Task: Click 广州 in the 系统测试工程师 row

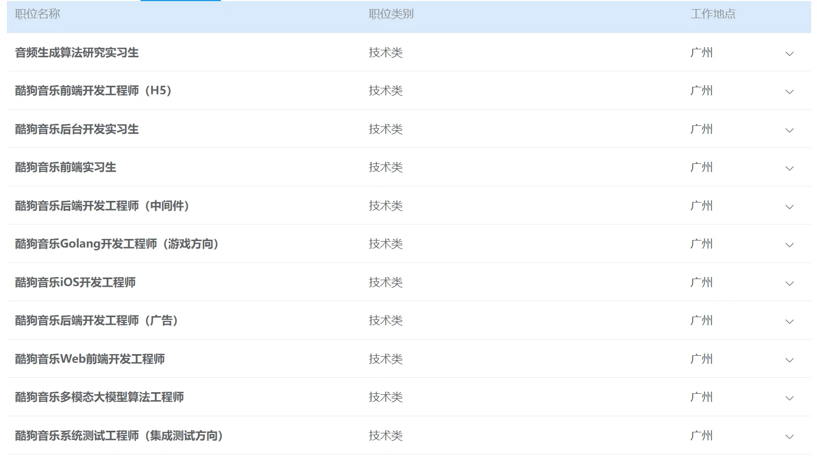Action: click(702, 436)
